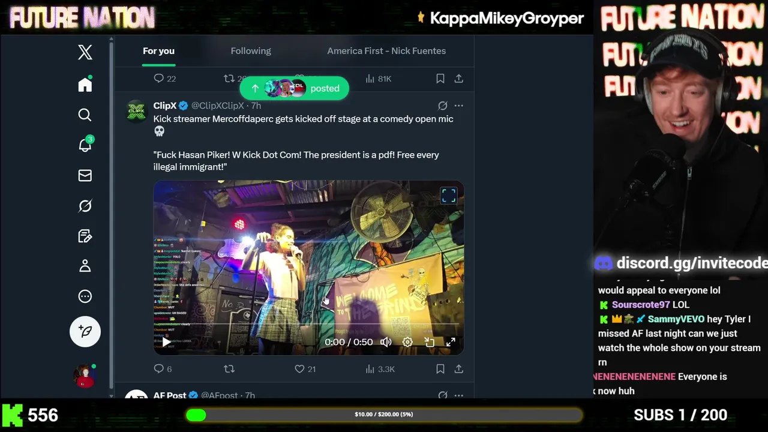This screenshot has width=768, height=432.
Task: Share the top post
Action: (459, 79)
